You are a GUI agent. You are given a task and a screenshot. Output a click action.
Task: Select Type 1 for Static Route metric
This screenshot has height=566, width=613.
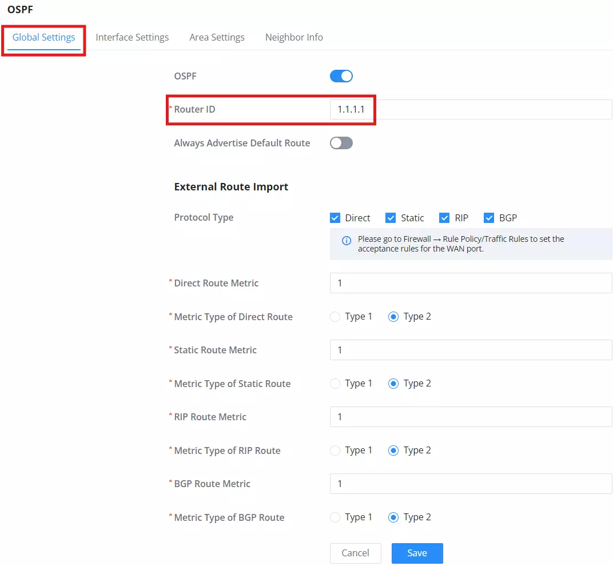pyautogui.click(x=335, y=384)
